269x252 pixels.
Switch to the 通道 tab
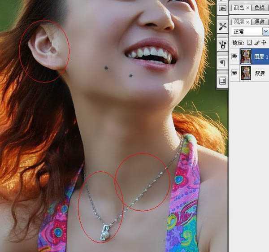pyautogui.click(x=260, y=22)
